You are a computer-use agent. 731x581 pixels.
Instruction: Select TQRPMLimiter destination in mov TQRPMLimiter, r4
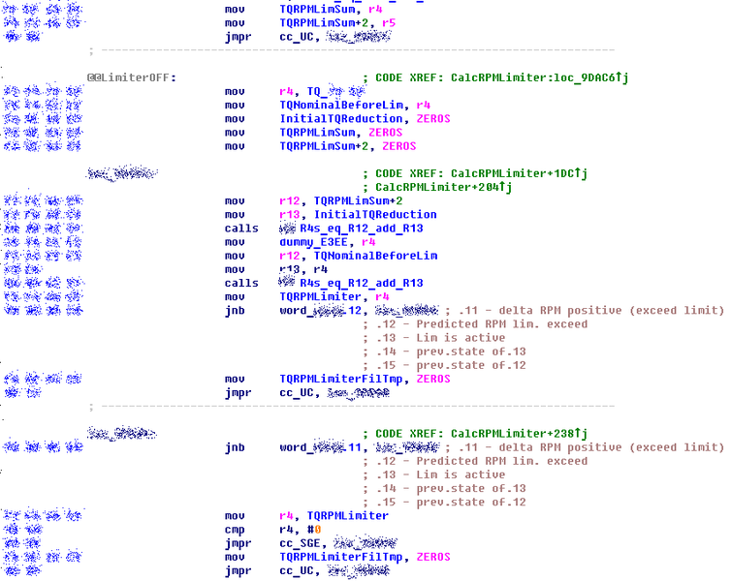click(319, 296)
